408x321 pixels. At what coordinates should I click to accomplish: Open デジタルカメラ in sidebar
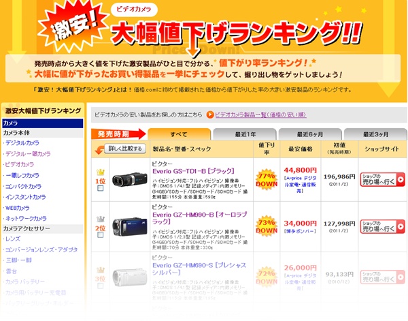click(22, 143)
